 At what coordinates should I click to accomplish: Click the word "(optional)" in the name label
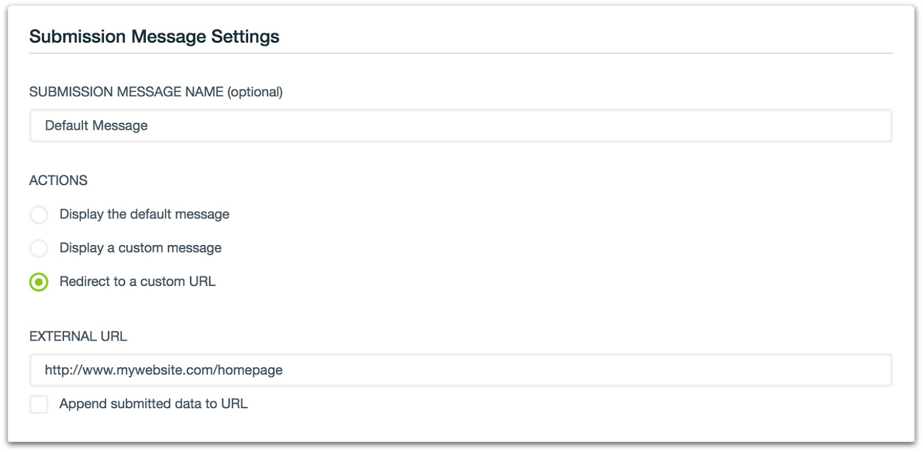255,92
